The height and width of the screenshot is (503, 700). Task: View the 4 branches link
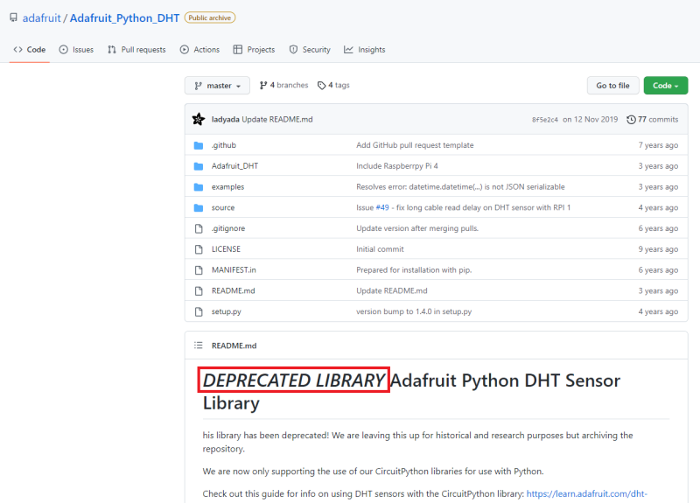284,86
